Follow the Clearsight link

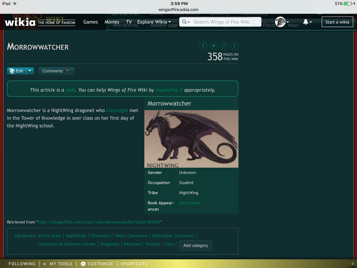tap(117, 110)
